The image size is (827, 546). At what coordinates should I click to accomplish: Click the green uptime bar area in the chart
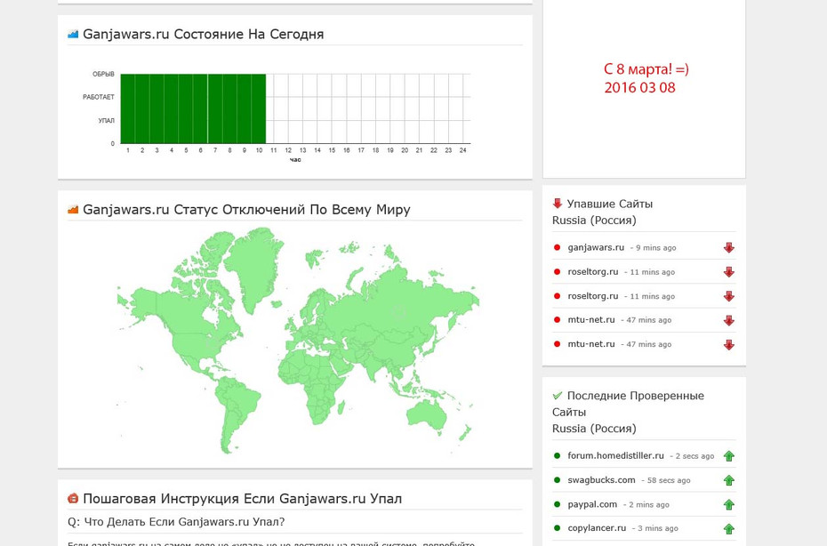pyautogui.click(x=193, y=108)
